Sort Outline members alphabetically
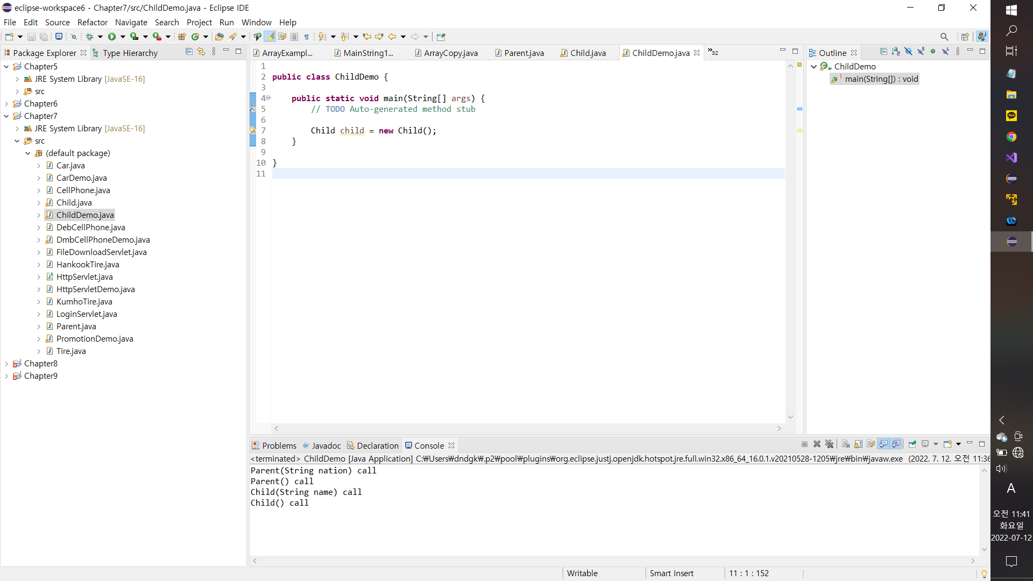 (x=896, y=52)
